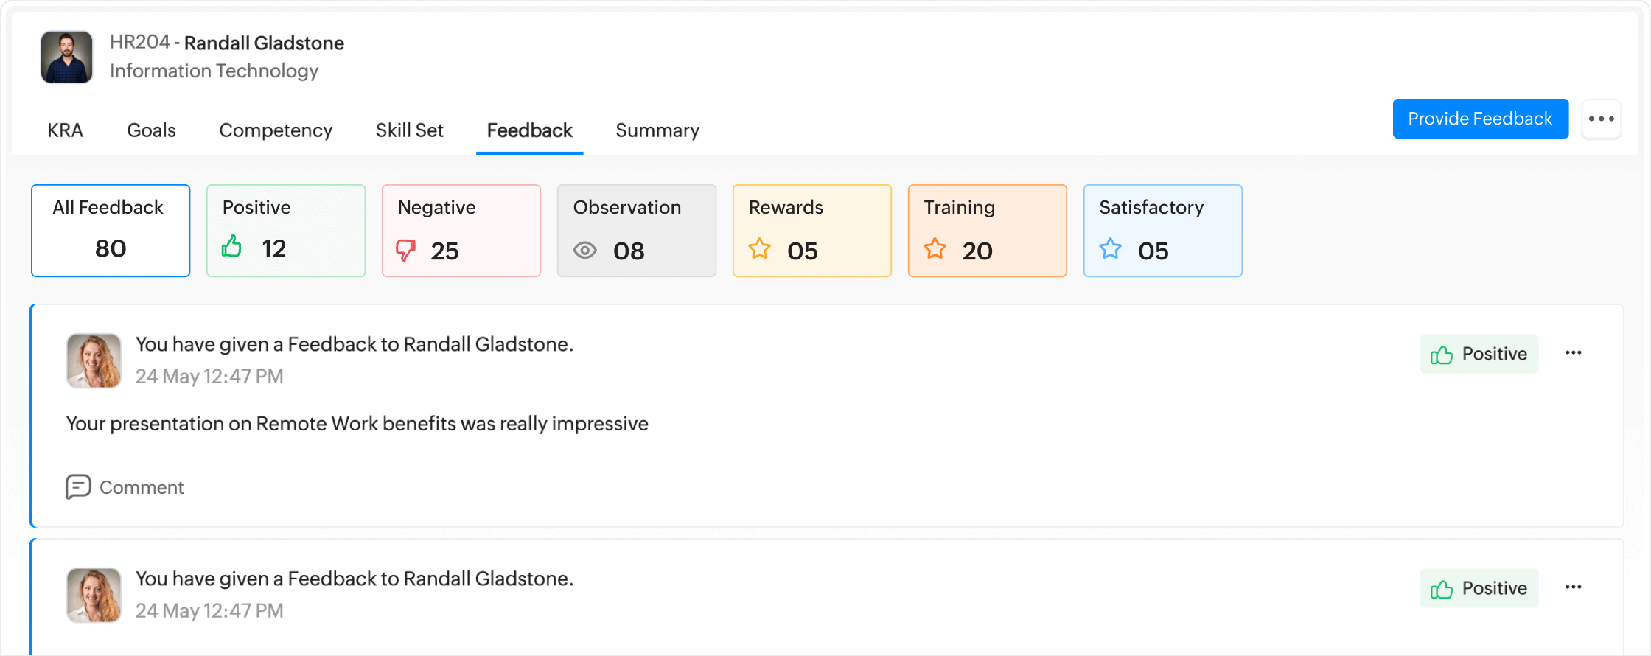Screen dimensions: 1651x656
Task: Click the blue star icon in the Satisfactory card
Action: (1111, 250)
